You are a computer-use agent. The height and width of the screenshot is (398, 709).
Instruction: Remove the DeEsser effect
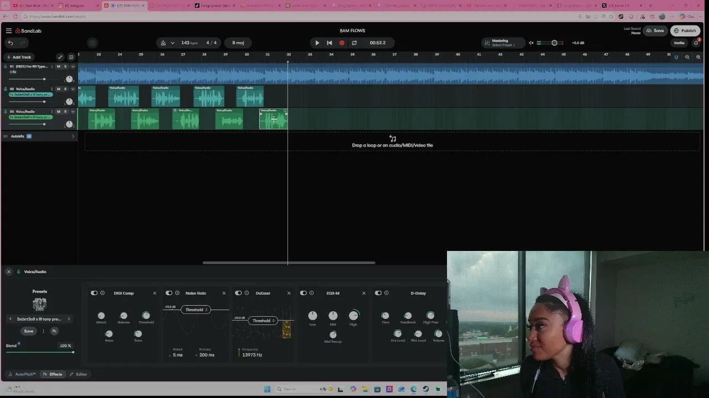tap(289, 293)
